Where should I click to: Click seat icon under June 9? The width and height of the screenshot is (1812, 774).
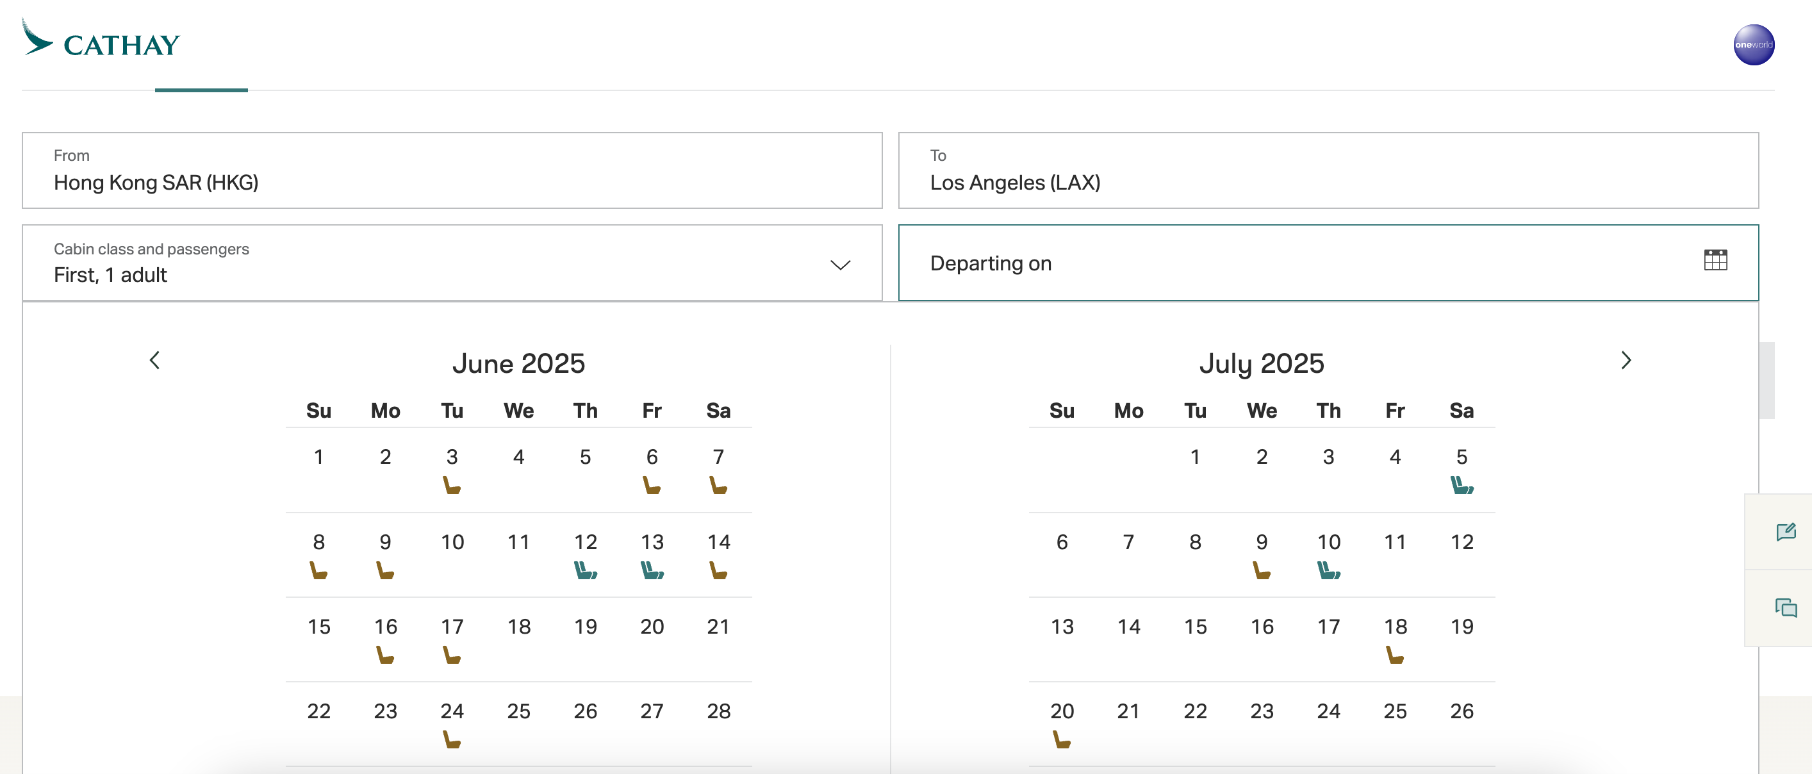[x=385, y=570]
